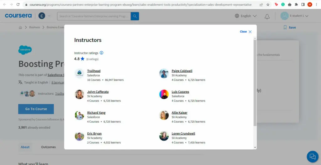This screenshot has width=321, height=165.
Task: Click the instructor ratings info icon
Action: (x=102, y=53)
